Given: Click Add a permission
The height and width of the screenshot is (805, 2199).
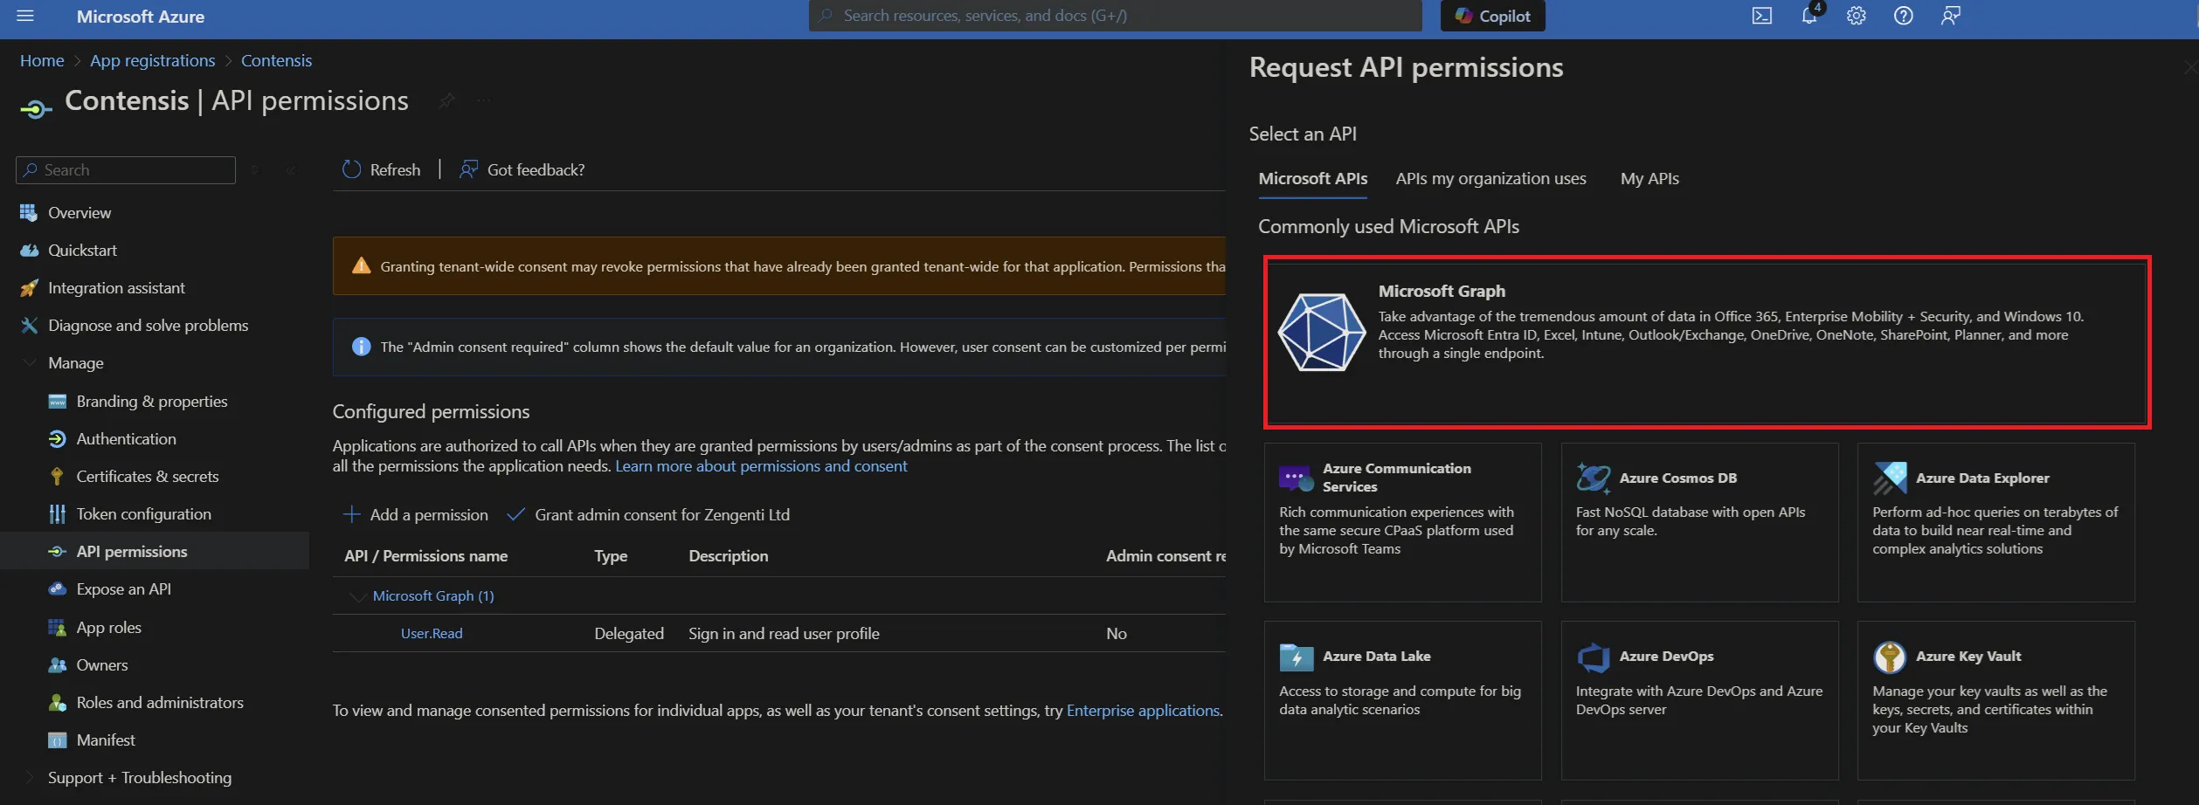Looking at the screenshot, I should pyautogui.click(x=415, y=515).
